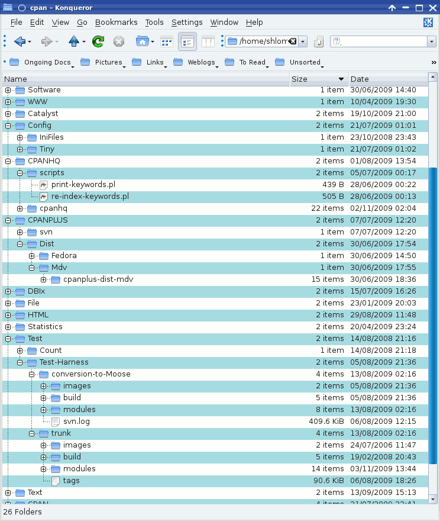Click the grey Forward arrow button

click(47, 41)
